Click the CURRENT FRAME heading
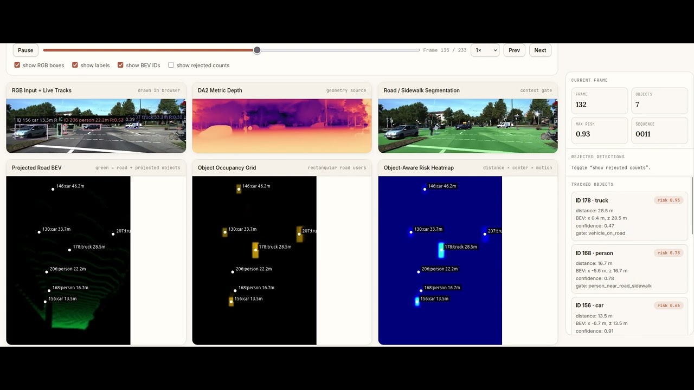Image resolution: width=694 pixels, height=390 pixels. pos(589,80)
